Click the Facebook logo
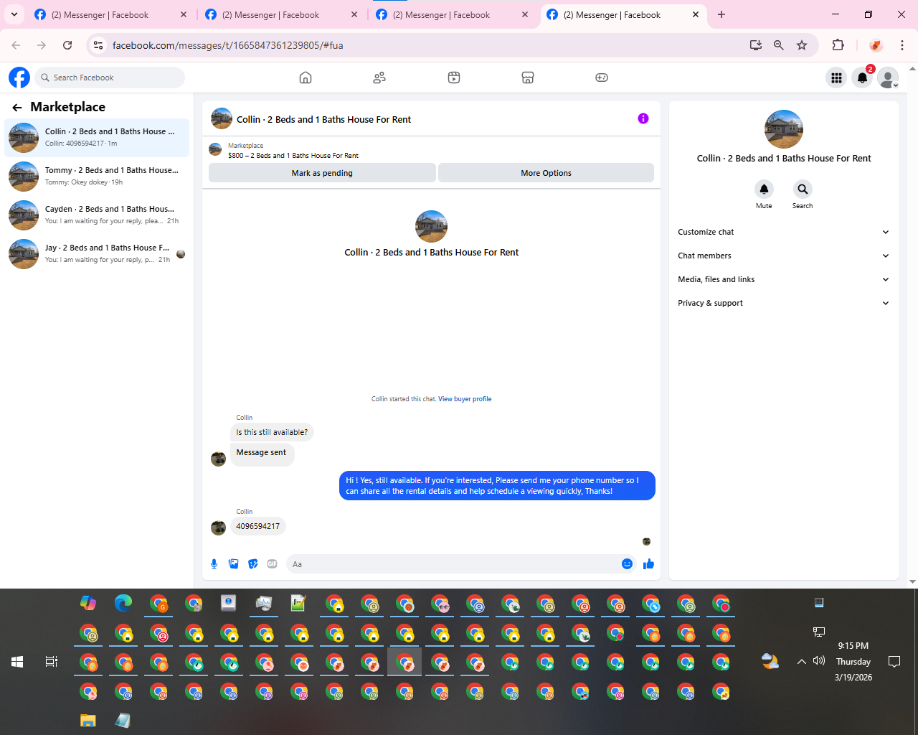918x735 pixels. 19,78
